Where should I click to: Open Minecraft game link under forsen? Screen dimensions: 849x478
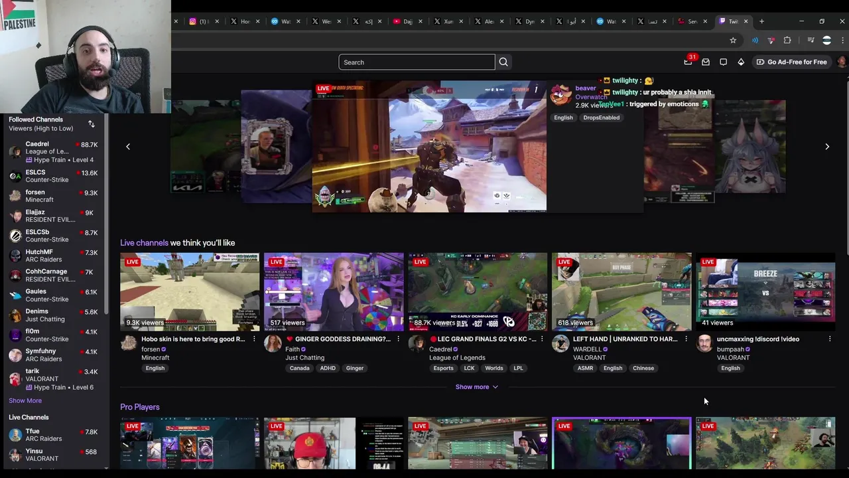155,358
